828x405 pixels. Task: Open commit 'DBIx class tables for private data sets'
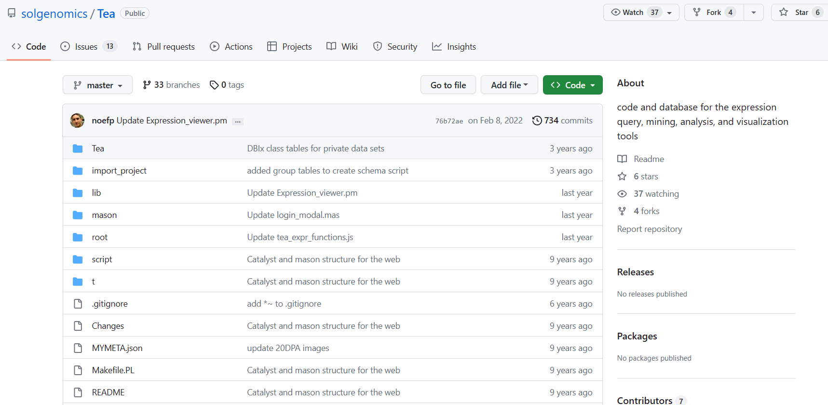pos(316,148)
